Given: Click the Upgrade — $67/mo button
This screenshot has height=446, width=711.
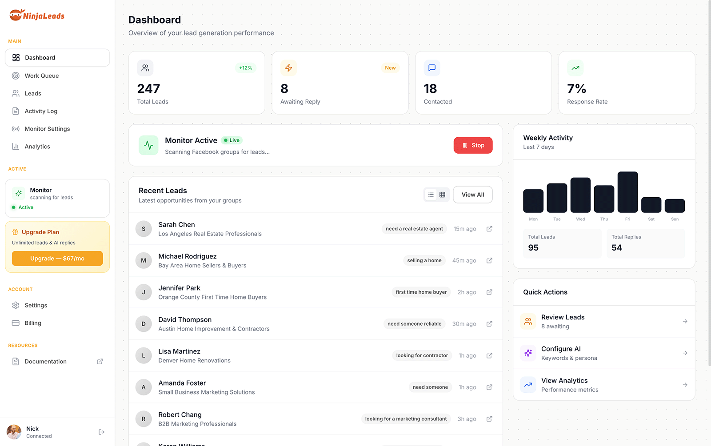Looking at the screenshot, I should pos(57,258).
